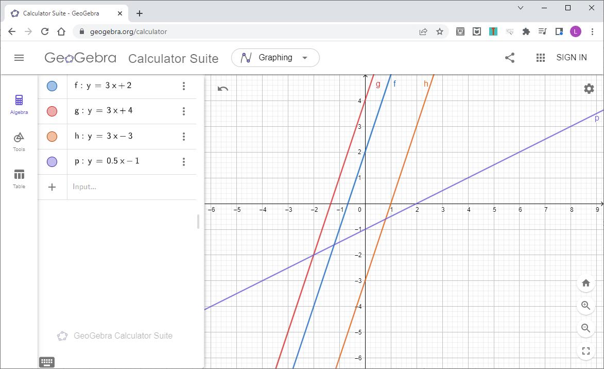Viewport: 604px width, 369px height.
Task: Open more options for line h
Action: tap(184, 137)
